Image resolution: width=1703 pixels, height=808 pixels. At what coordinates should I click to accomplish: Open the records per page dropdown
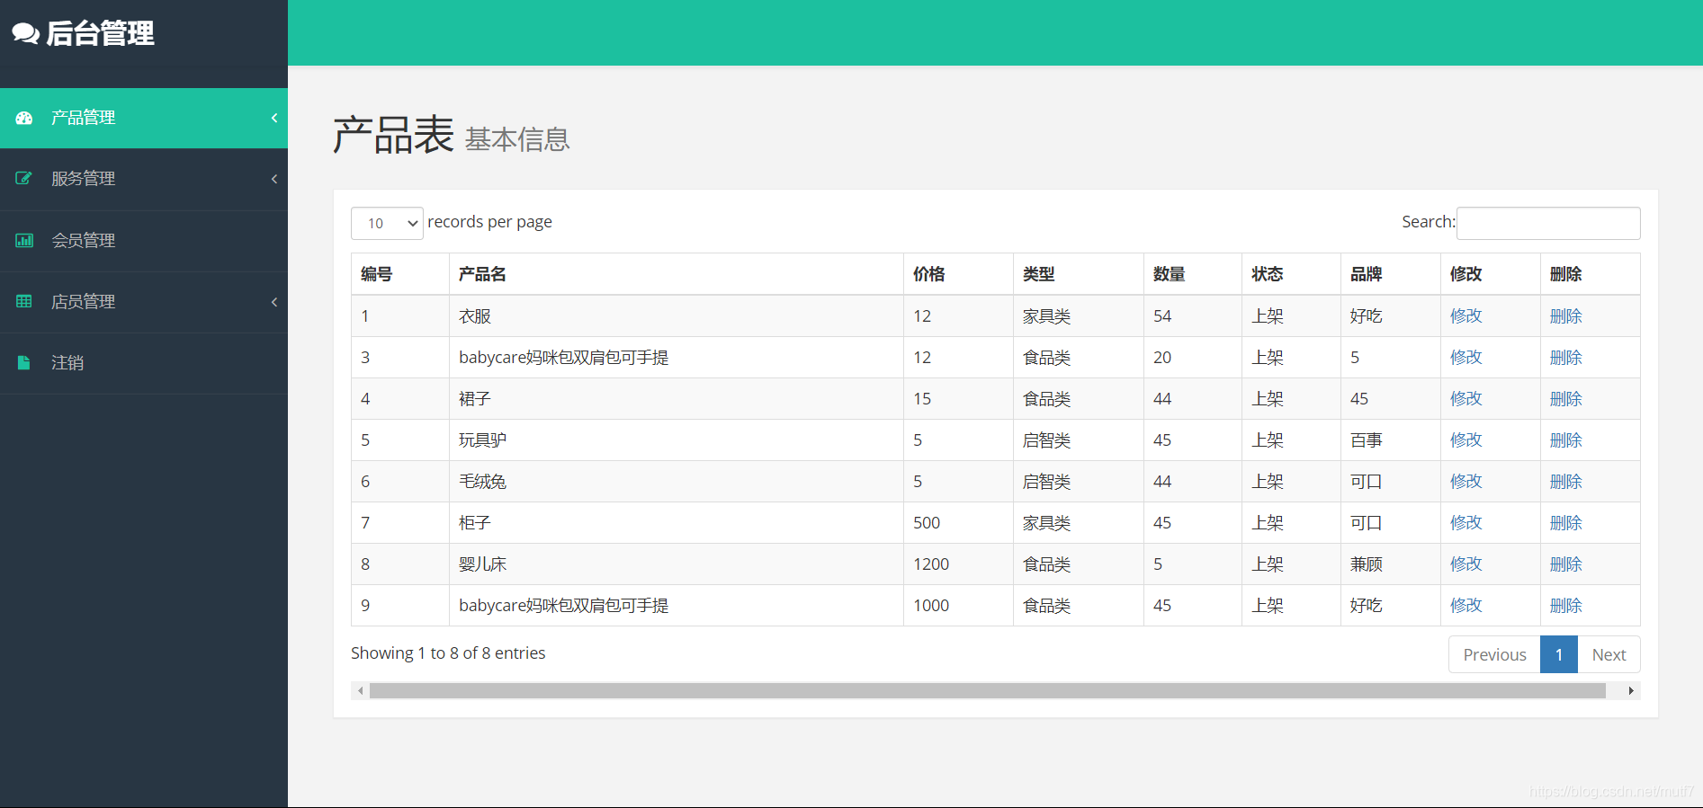(x=387, y=223)
